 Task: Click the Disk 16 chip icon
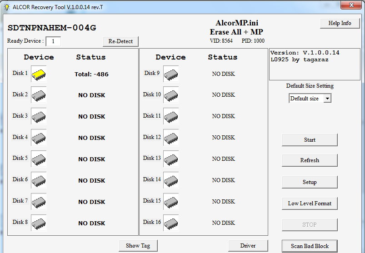click(x=171, y=223)
